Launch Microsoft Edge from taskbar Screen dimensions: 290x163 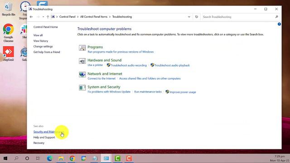point(49,158)
